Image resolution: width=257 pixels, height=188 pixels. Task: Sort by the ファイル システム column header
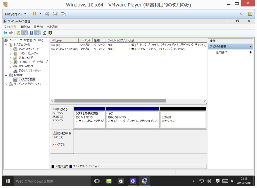tap(116, 40)
